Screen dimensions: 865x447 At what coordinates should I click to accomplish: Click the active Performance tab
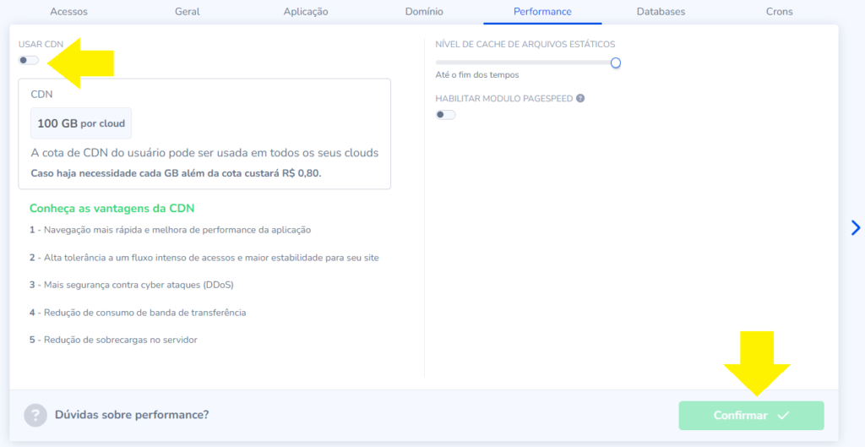tap(542, 12)
